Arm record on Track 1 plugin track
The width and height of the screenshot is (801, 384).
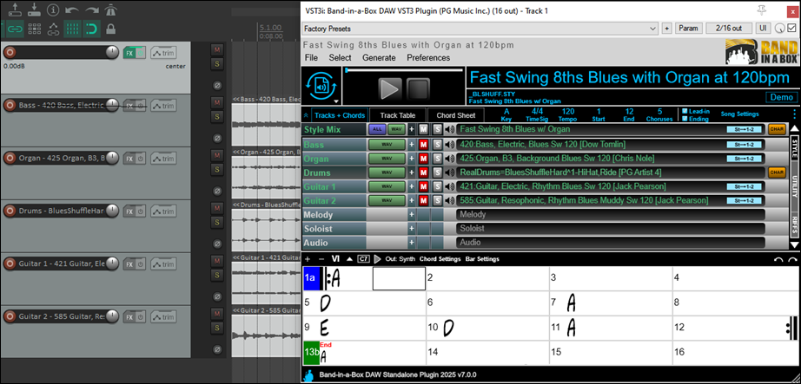9,53
